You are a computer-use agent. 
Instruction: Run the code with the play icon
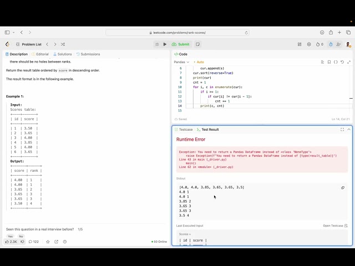coord(165,44)
